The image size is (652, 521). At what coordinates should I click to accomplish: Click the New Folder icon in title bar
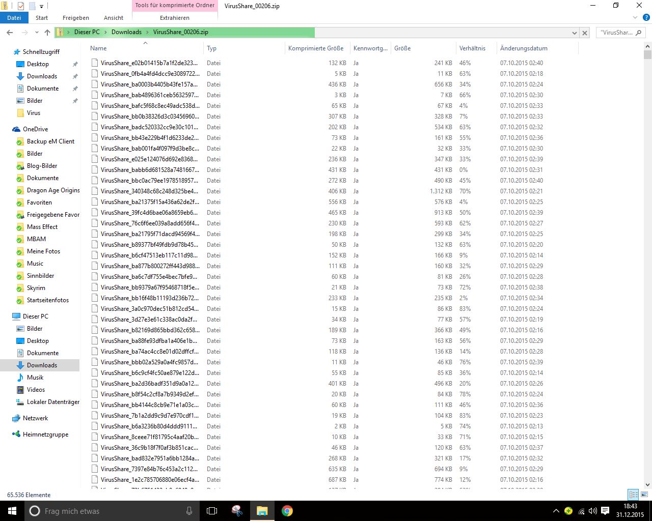click(x=32, y=6)
